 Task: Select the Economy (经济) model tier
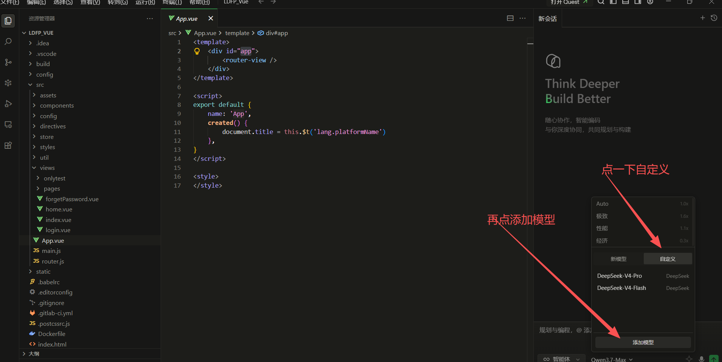(x=642, y=241)
